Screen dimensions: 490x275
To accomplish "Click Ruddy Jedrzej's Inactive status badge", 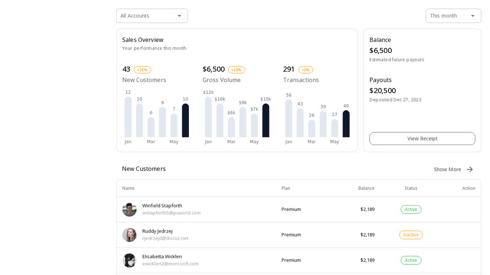I will tap(411, 235).
